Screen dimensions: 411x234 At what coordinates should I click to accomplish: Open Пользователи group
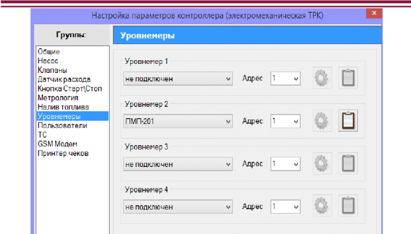coord(72,125)
